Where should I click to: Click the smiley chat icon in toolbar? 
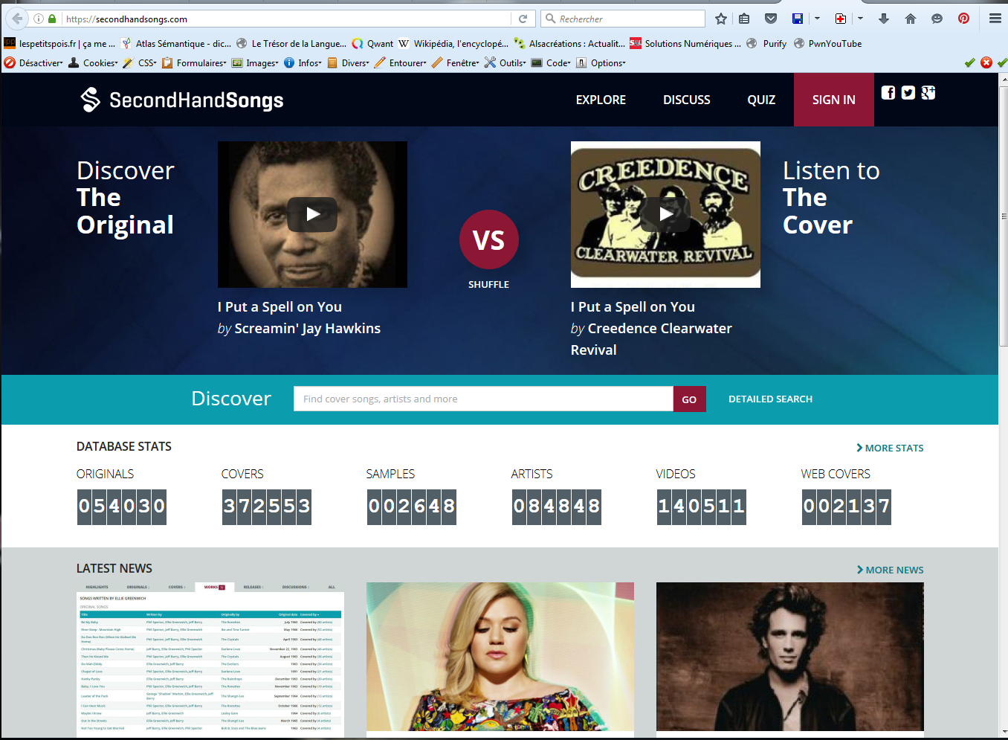[x=937, y=19]
